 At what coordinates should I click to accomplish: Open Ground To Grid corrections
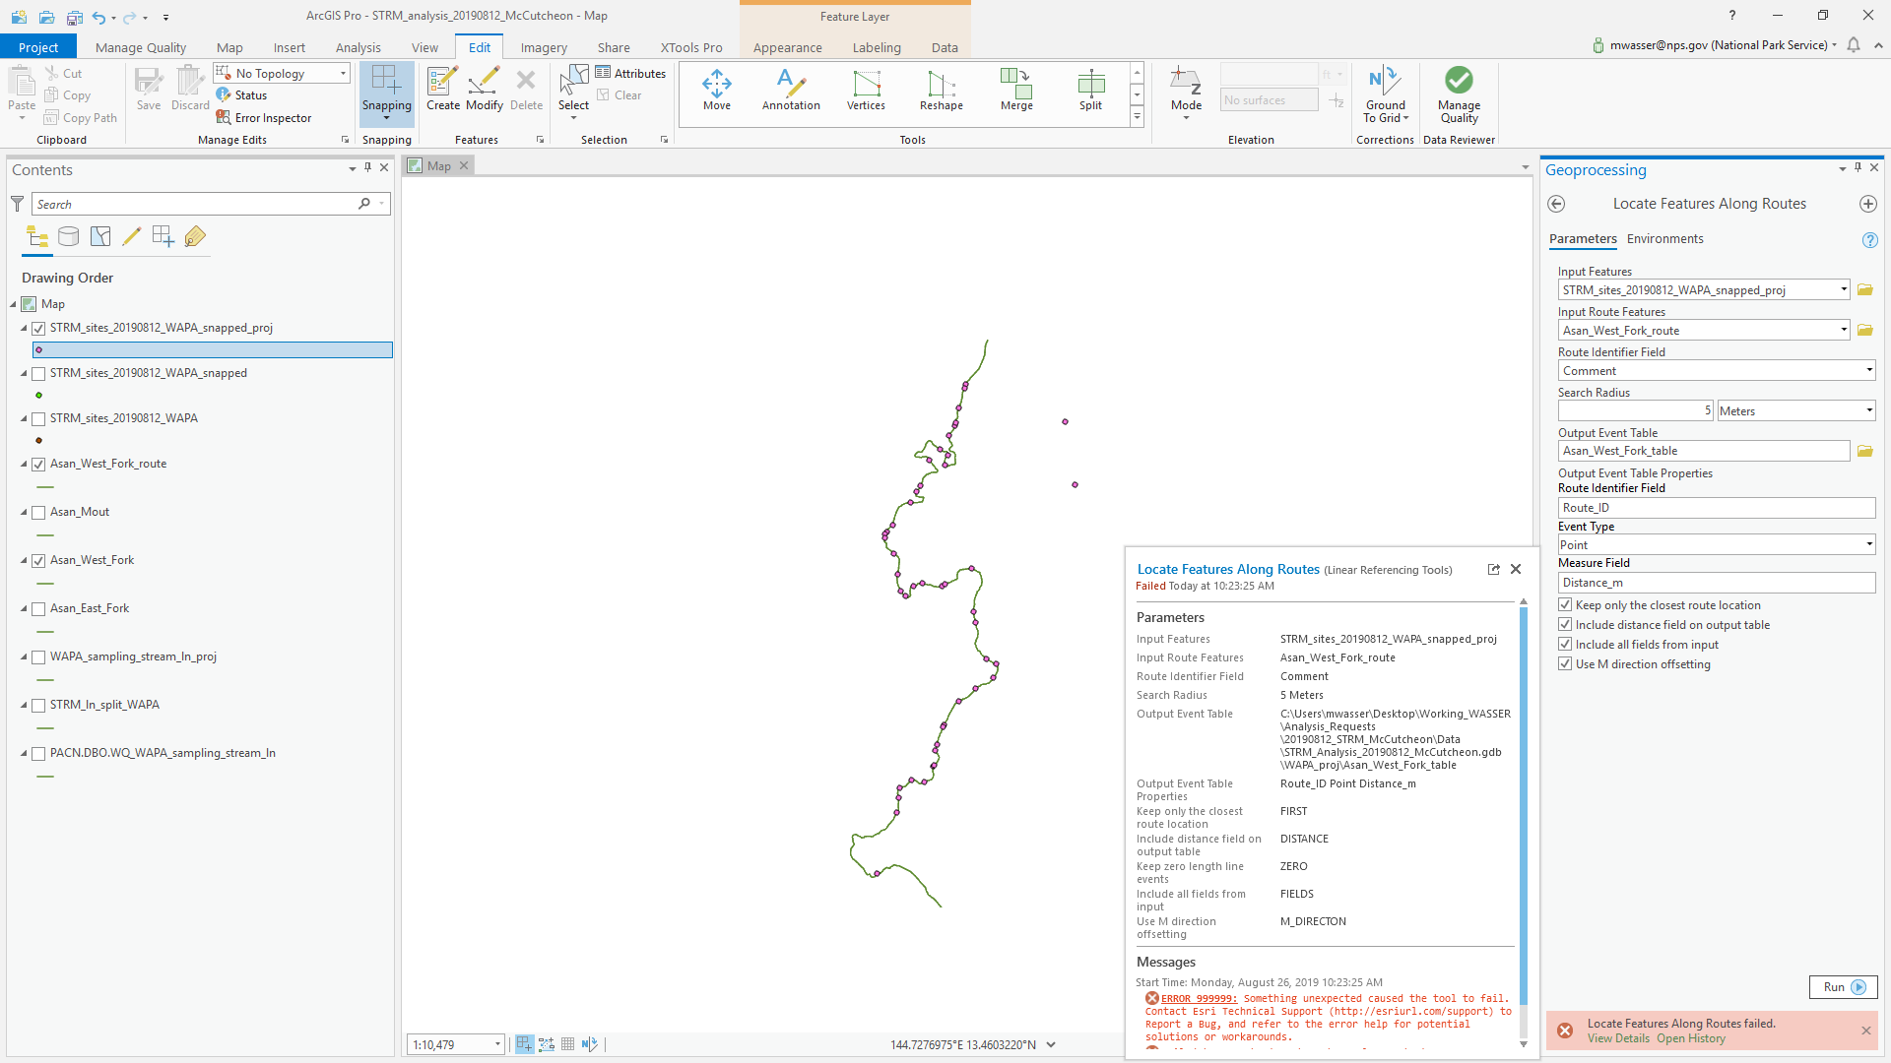[x=1386, y=94]
